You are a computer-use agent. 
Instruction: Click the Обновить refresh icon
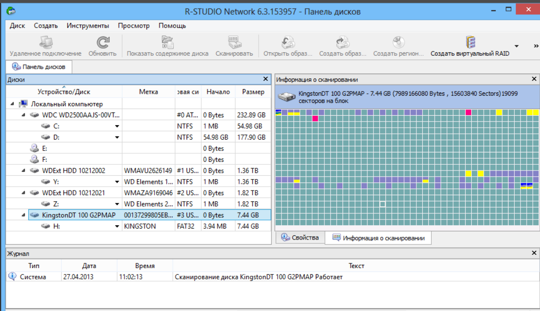pyautogui.click(x=102, y=42)
